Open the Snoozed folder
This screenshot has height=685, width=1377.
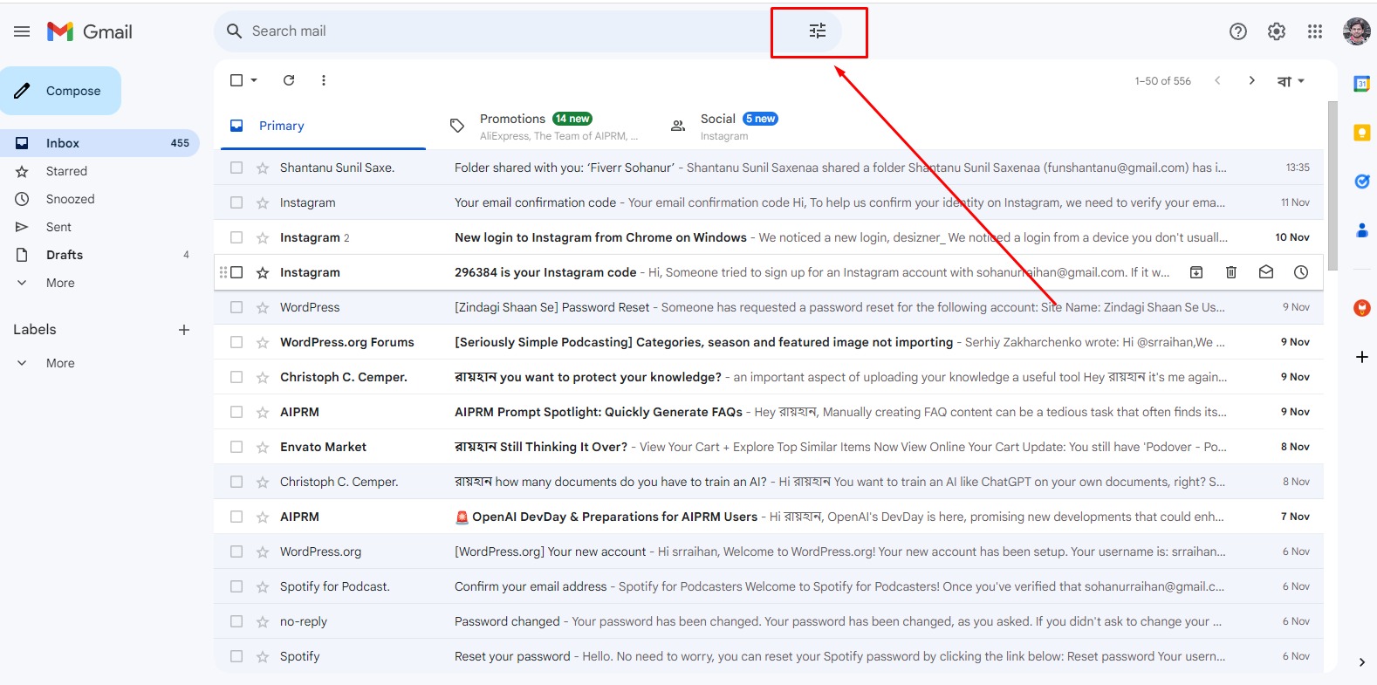point(100,199)
